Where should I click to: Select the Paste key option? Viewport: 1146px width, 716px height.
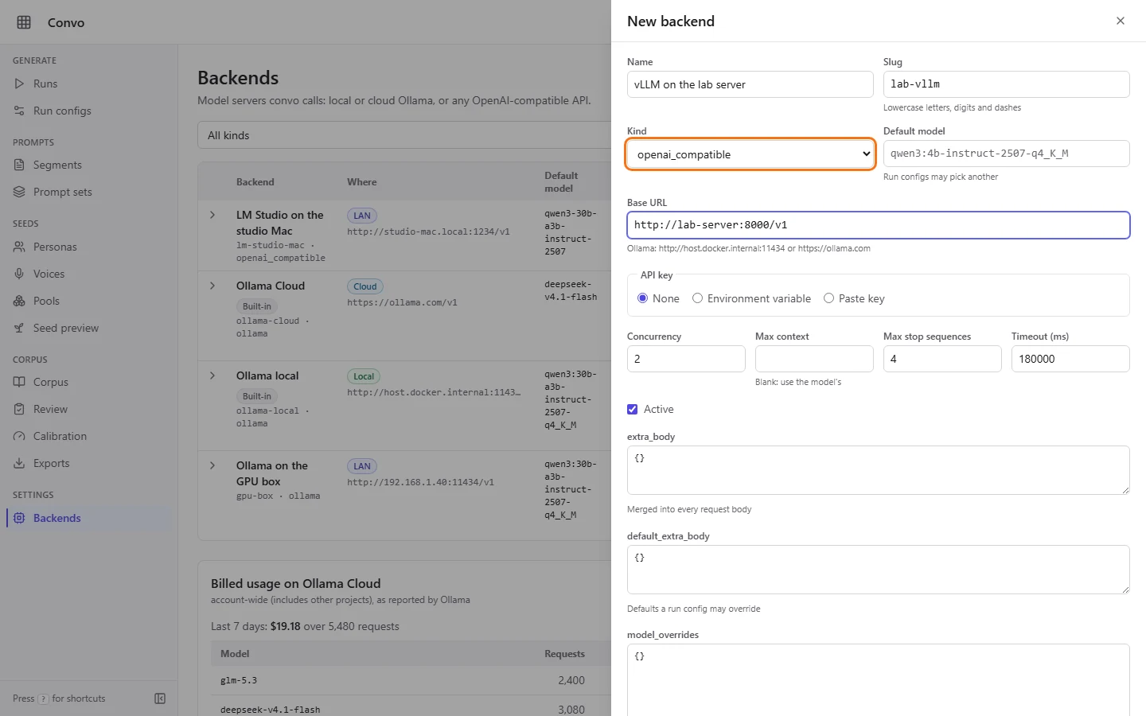pos(828,298)
